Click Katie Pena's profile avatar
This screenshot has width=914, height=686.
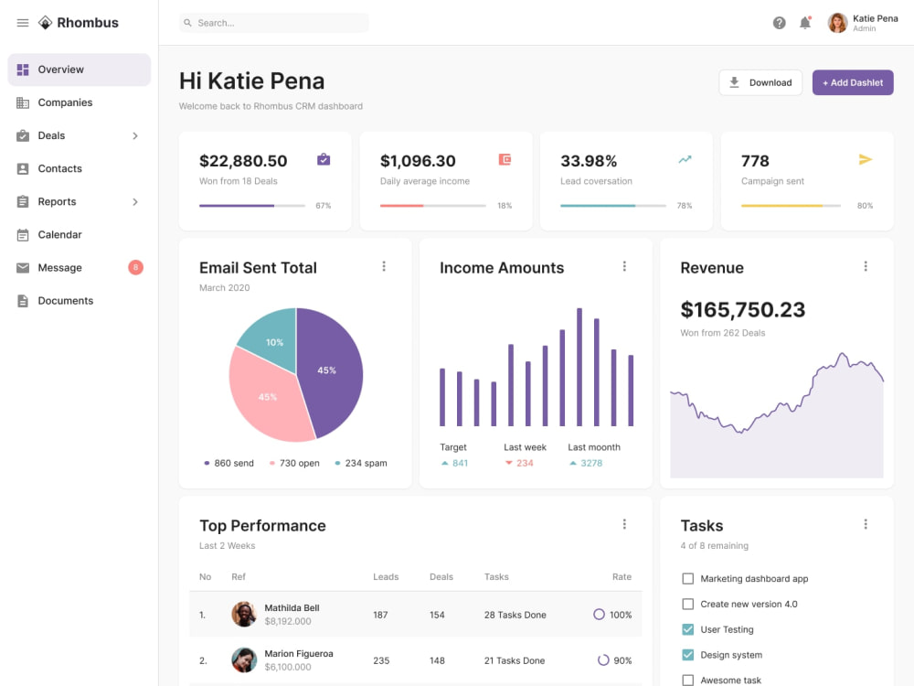tap(837, 23)
